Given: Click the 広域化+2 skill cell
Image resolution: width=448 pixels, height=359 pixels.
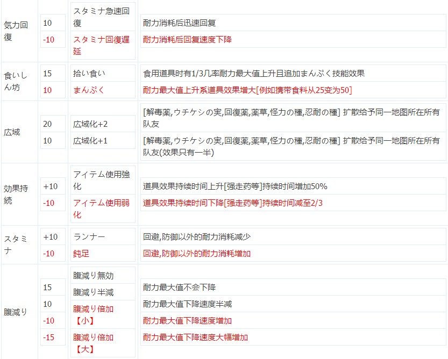Looking at the screenshot, I should (x=90, y=124).
